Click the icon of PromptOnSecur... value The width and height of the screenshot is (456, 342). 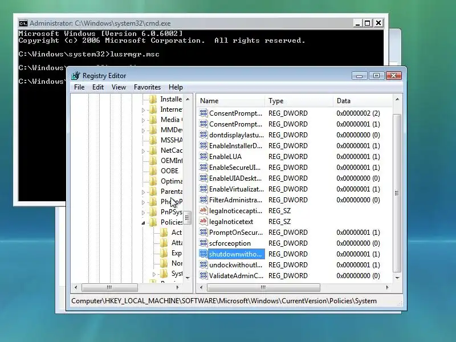203,233
